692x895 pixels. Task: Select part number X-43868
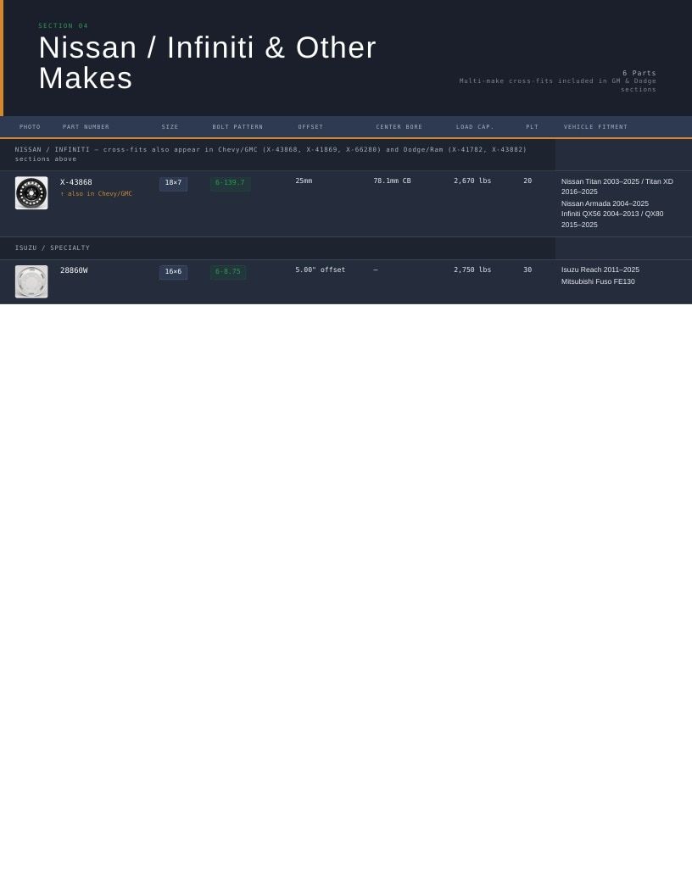click(76, 182)
